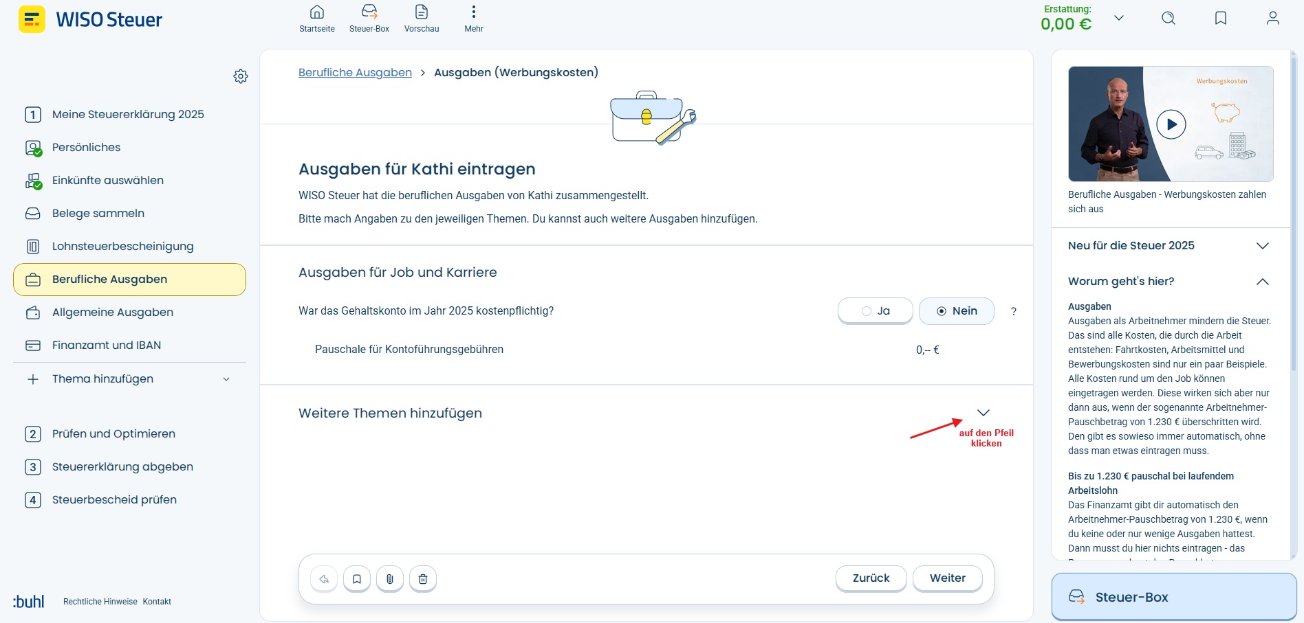The image size is (1304, 623).
Task: Open the Erstattung dropdown chevron
Action: 1119,18
